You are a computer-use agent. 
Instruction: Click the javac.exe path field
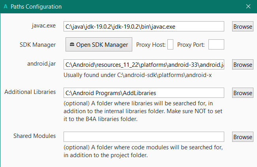point(144,27)
